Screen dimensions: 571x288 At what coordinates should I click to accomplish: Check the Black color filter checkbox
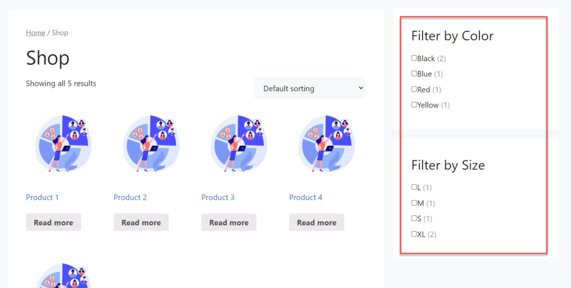(414, 58)
